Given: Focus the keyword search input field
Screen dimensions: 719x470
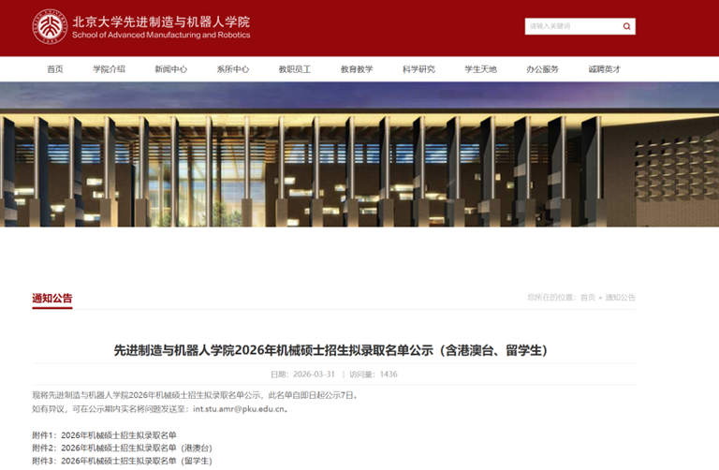Looking at the screenshot, I should click(571, 26).
